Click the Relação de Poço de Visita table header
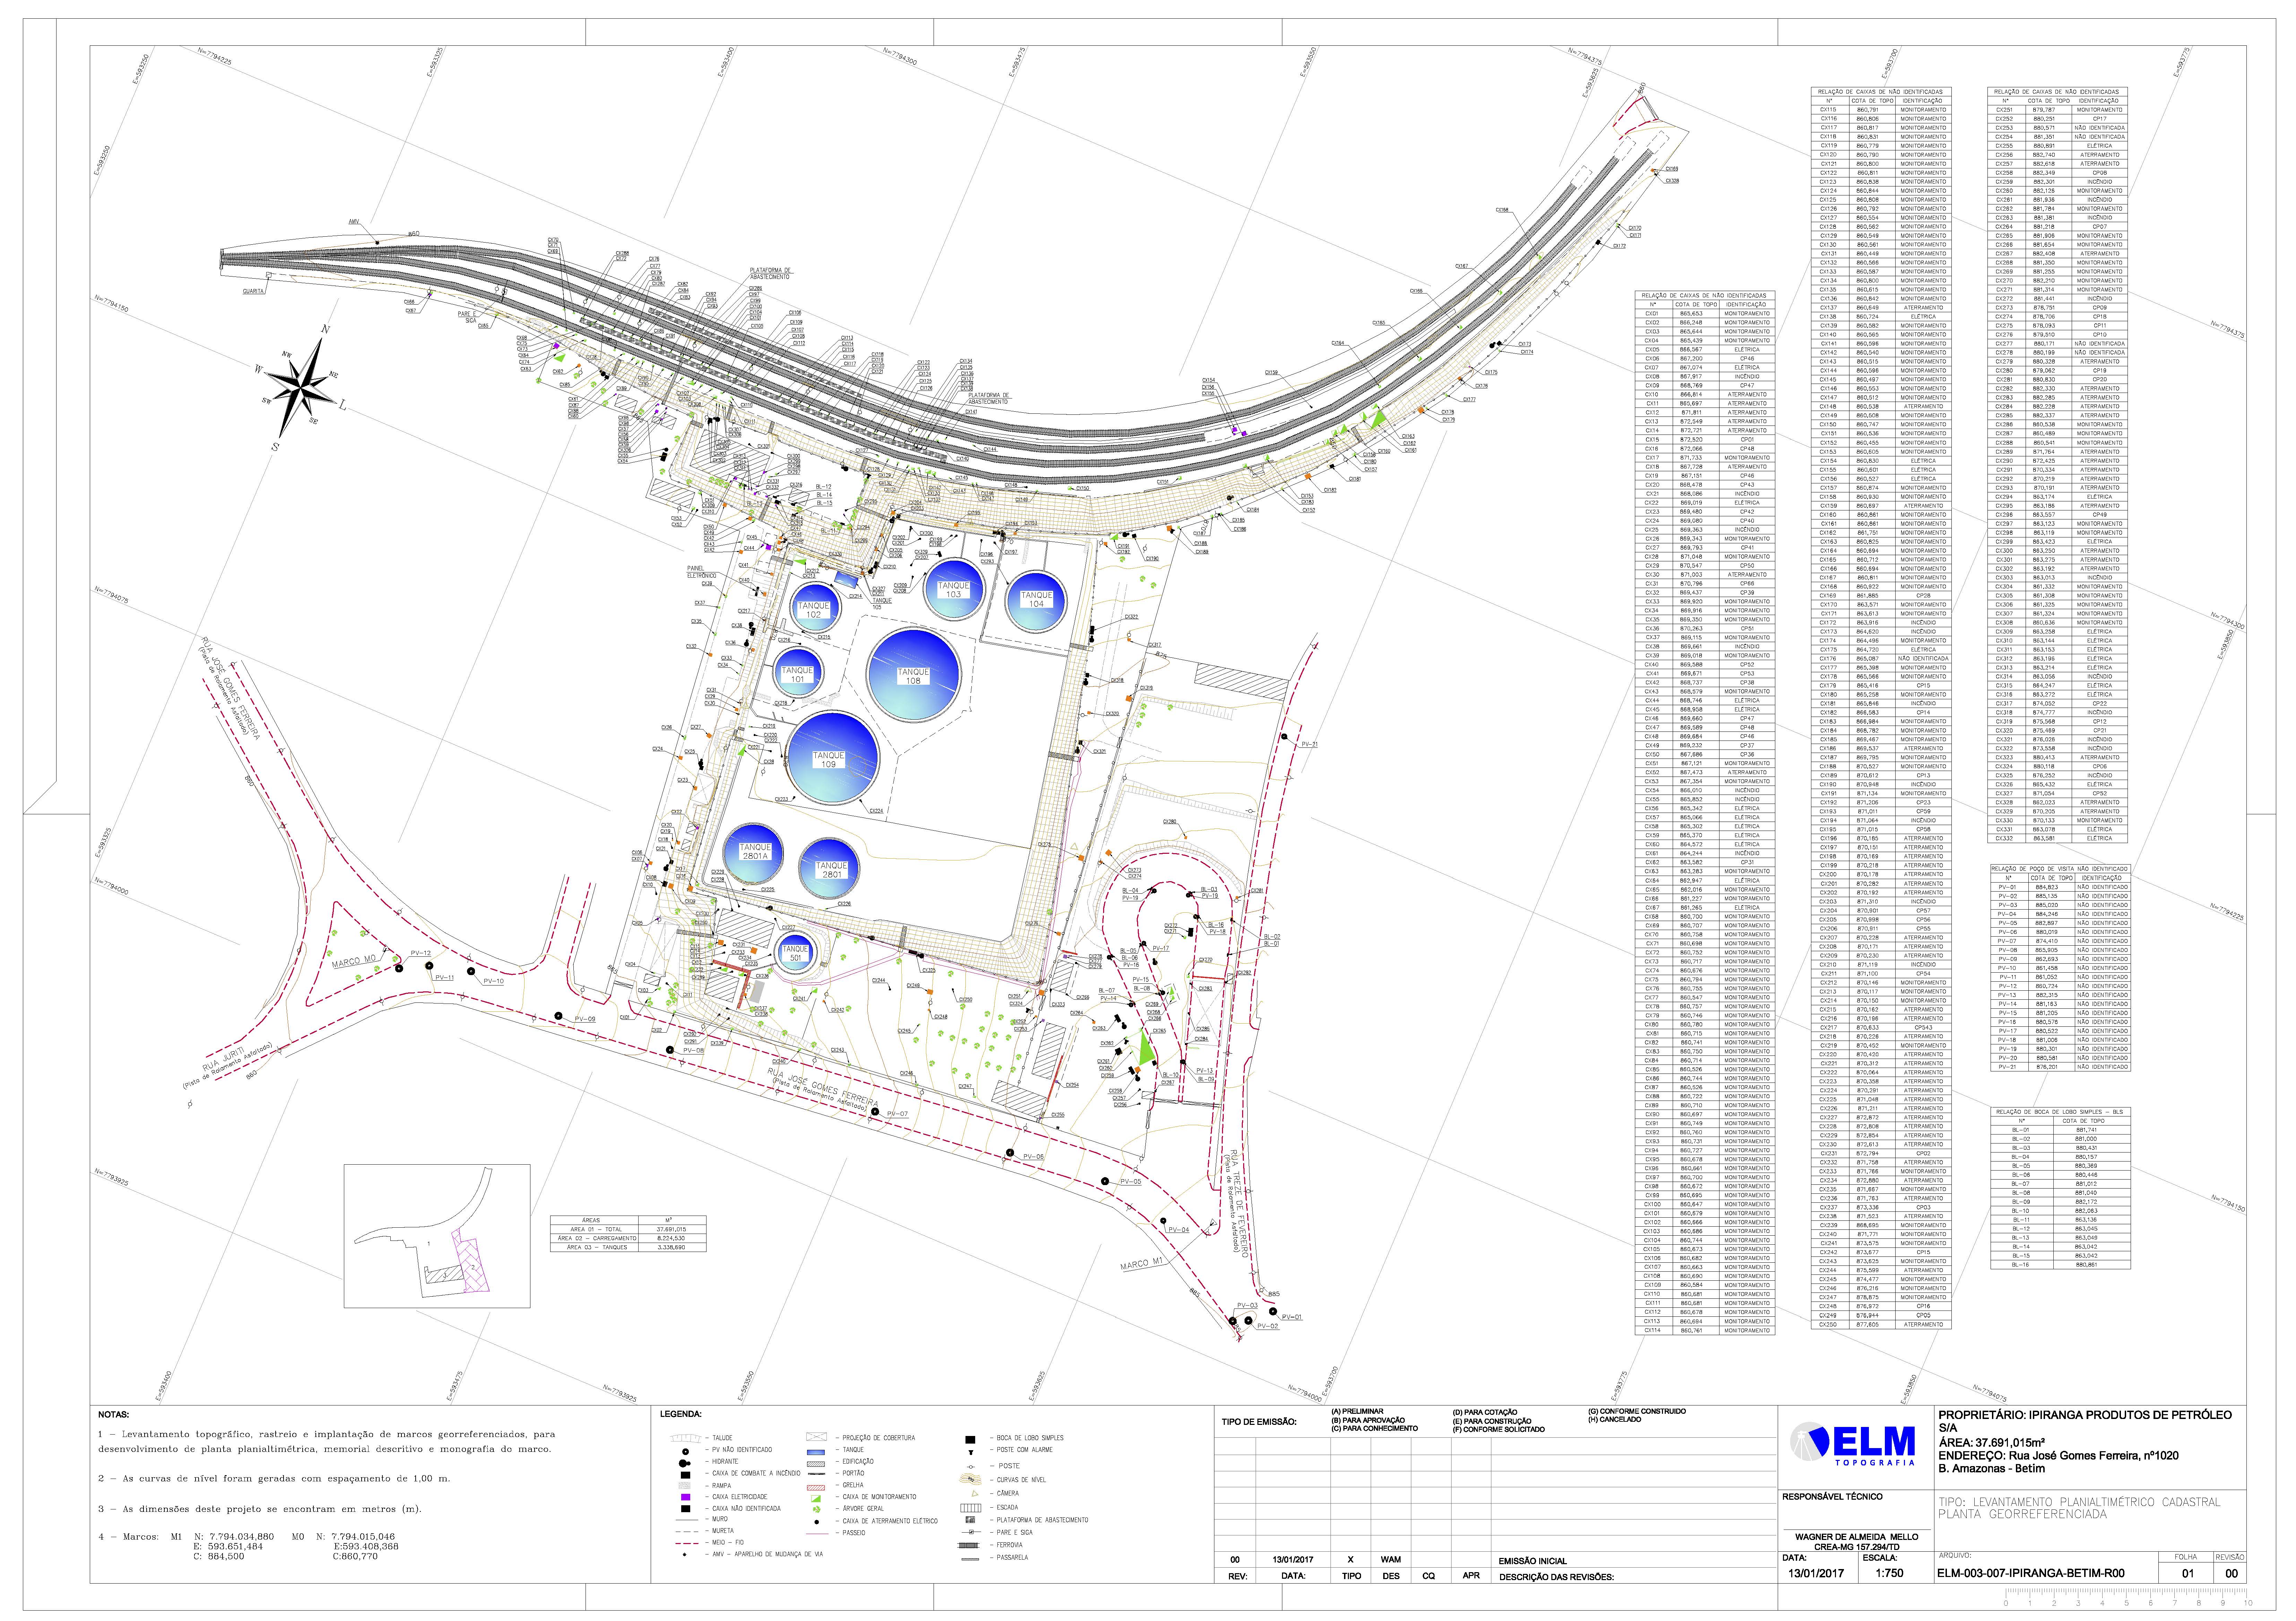Screen dimensions: 2296x1621 click(x=2061, y=869)
